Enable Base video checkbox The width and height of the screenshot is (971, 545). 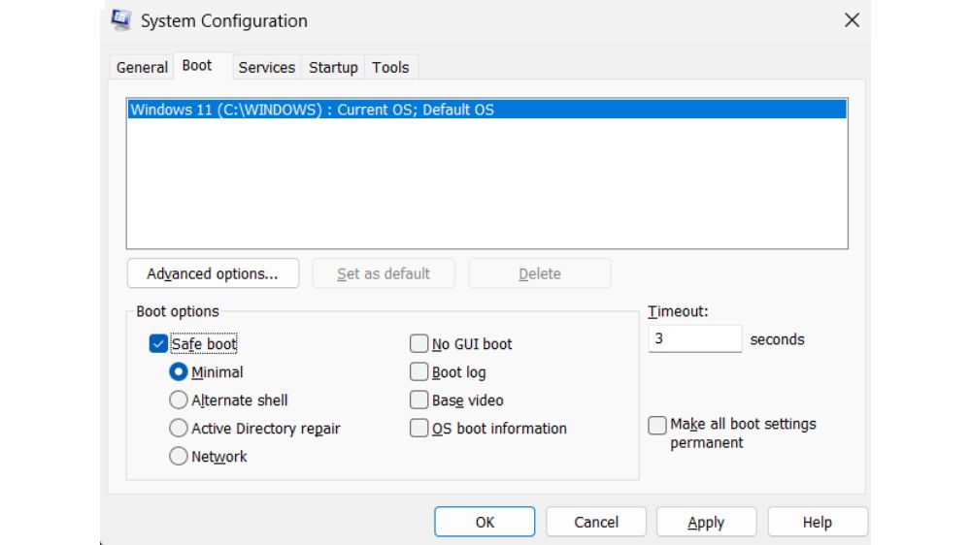(x=419, y=401)
